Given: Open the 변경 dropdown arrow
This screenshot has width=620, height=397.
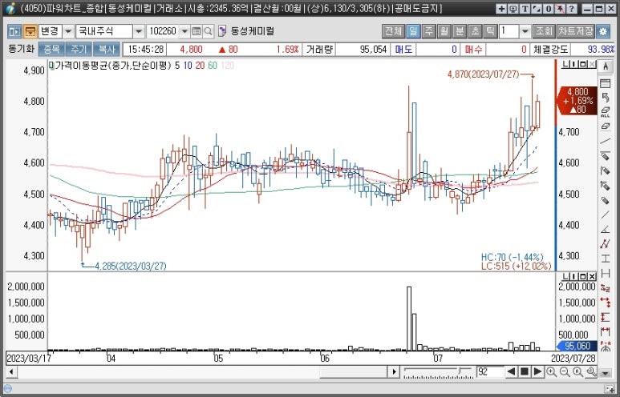Looking at the screenshot, I should 68,31.
